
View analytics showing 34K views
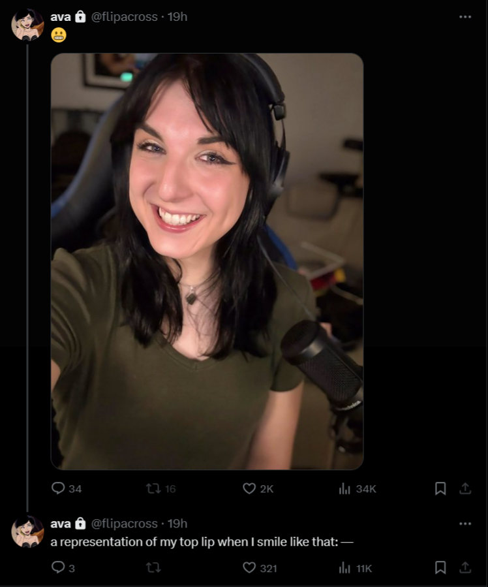(357, 488)
